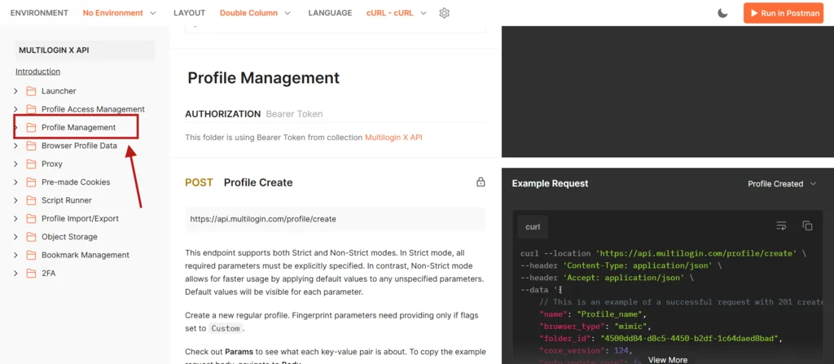Select the Bookmark Management entry
The image size is (834, 364).
(x=85, y=255)
